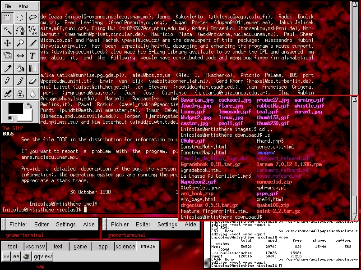Activate the Clone stamp tool

20,94
